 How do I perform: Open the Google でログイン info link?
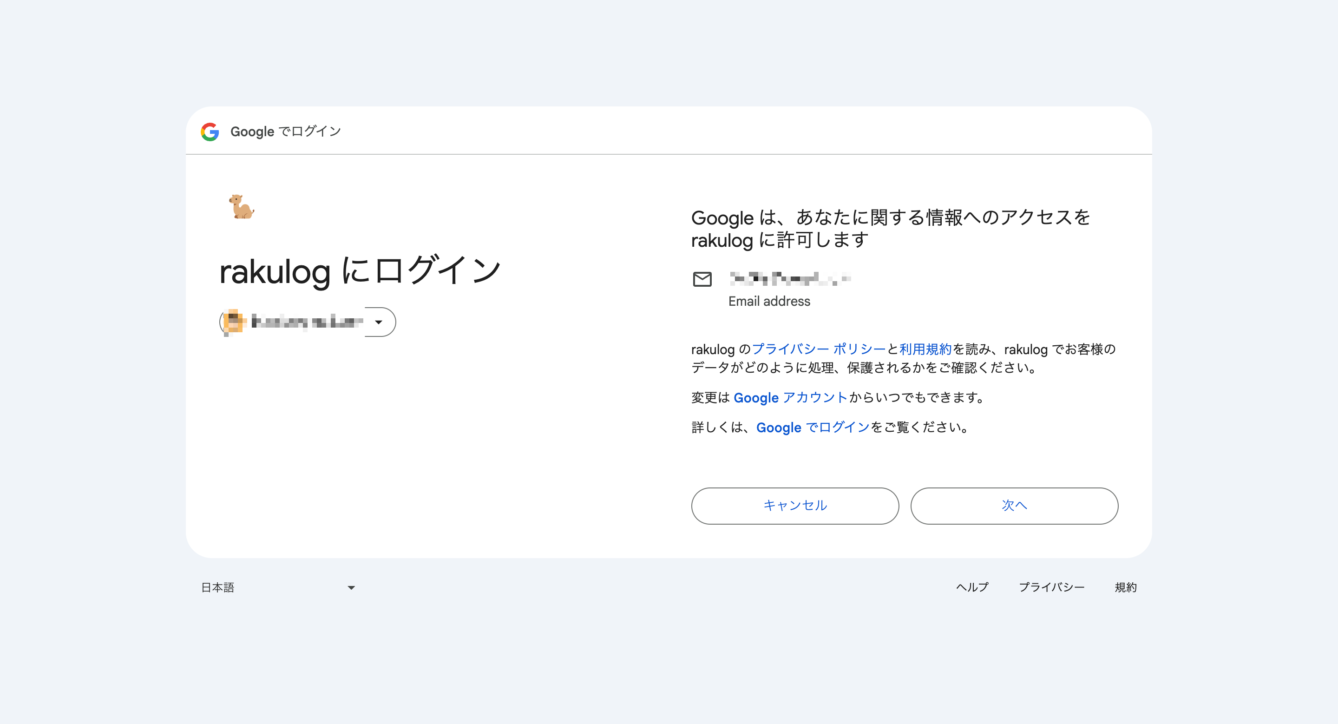[x=813, y=428]
